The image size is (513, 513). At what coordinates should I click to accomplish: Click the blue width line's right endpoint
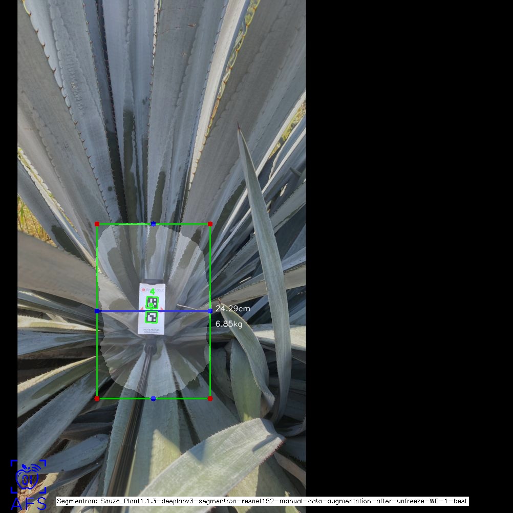pos(210,311)
